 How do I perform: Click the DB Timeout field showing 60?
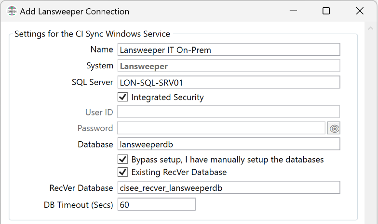pos(156,204)
